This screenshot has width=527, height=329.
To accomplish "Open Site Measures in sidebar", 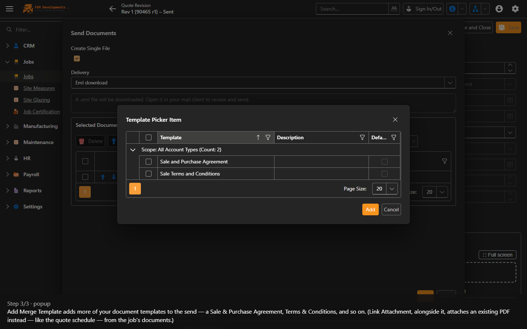I will click(39, 88).
